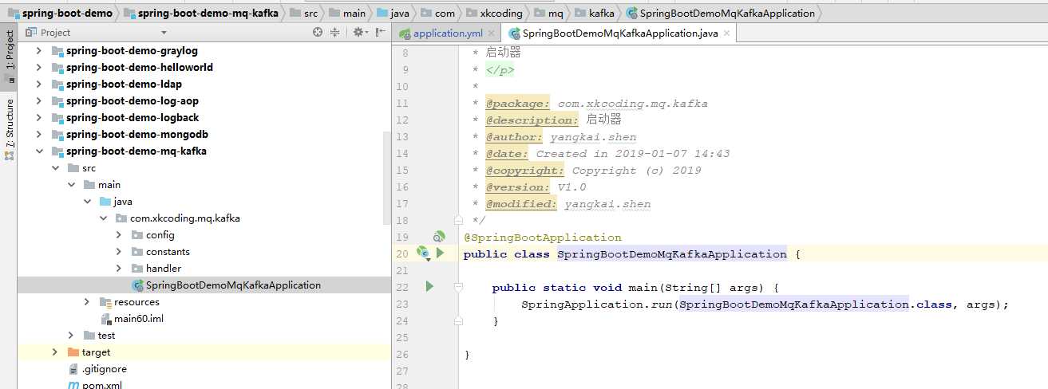Click spring-boot-demo breadcrumb in navigation bar
Image resolution: width=1048 pixels, height=389 pixels.
pos(61,13)
